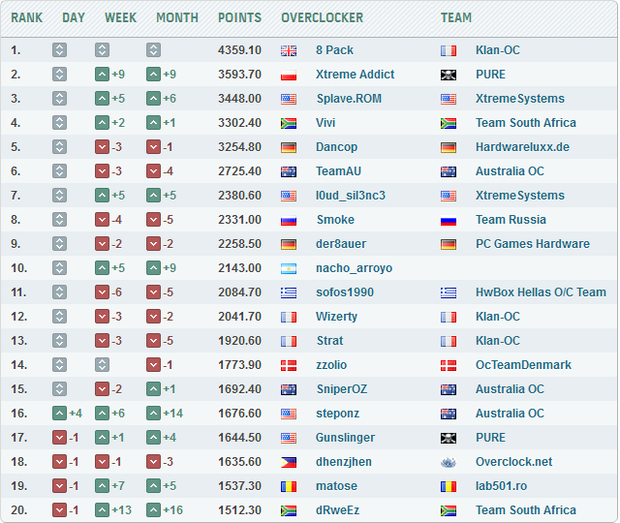620x523 pixels.
Task: Click the -6 week change for sofos1990
Action: point(116,292)
